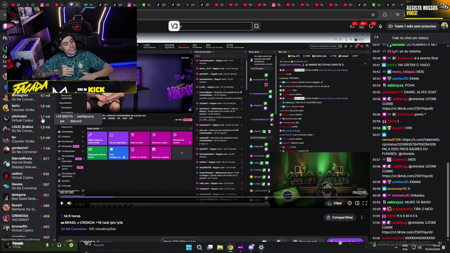This screenshot has height=253, width=450.
Task: Click the betfalcons tag
Action: pos(85,116)
